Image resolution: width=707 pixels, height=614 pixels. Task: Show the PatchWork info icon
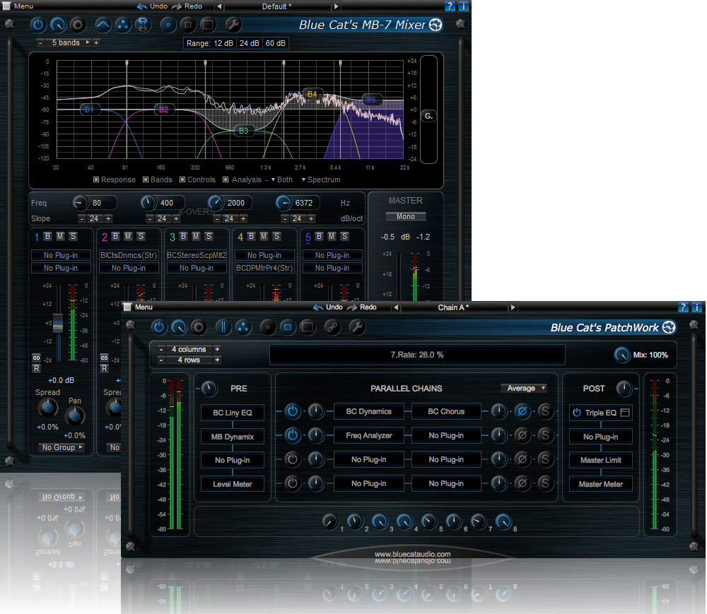(696, 307)
